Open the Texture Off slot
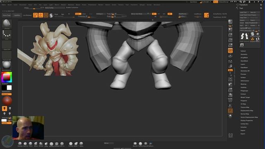265x149 pixels. pyautogui.click(x=7, y=55)
